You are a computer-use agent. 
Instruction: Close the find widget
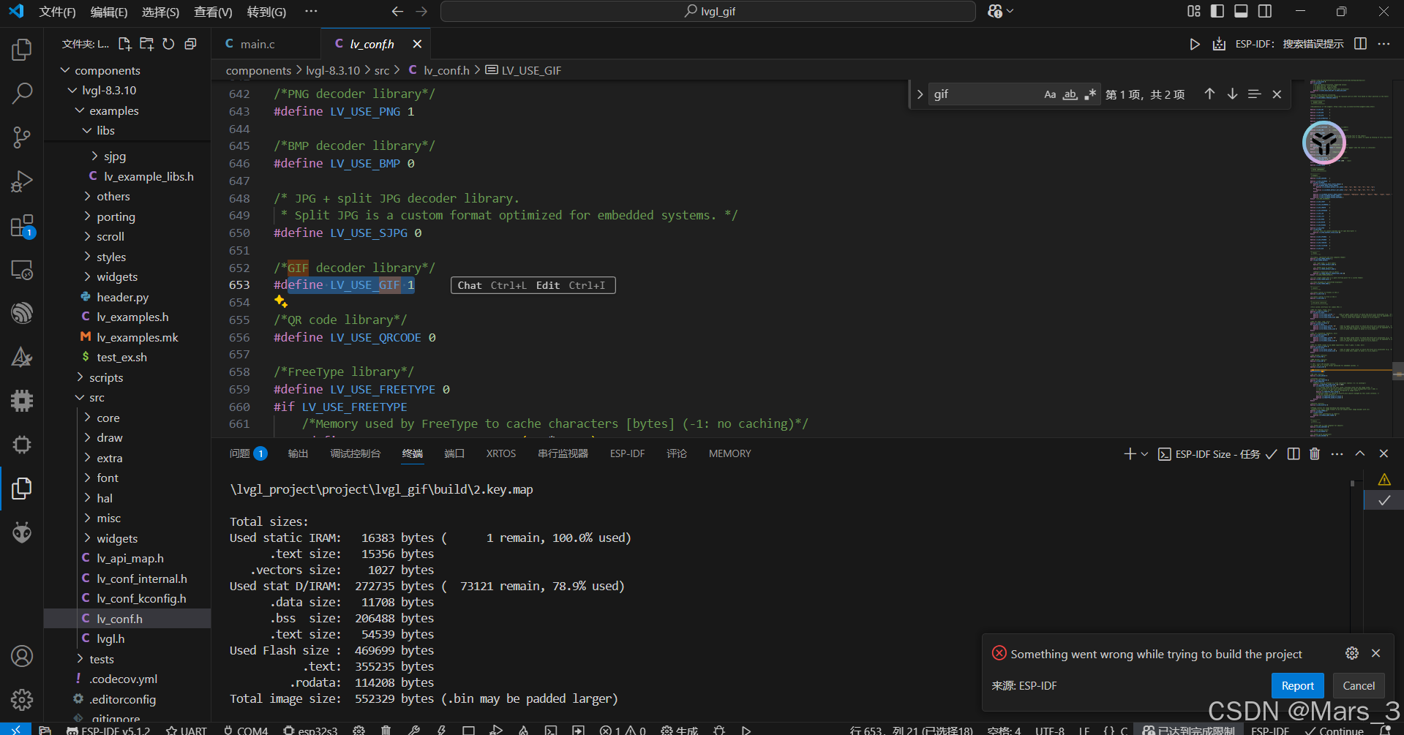coord(1277,94)
